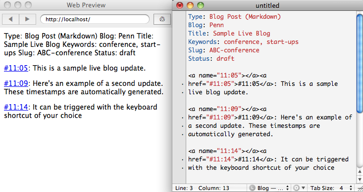Click the <a name="11:09"> line in editor
This screenshot has height=192, width=363.
click(227, 109)
